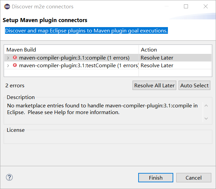The image size is (216, 189).
Task: Click the 'Setup Maven plugin connectors' heading
Action: [45, 20]
